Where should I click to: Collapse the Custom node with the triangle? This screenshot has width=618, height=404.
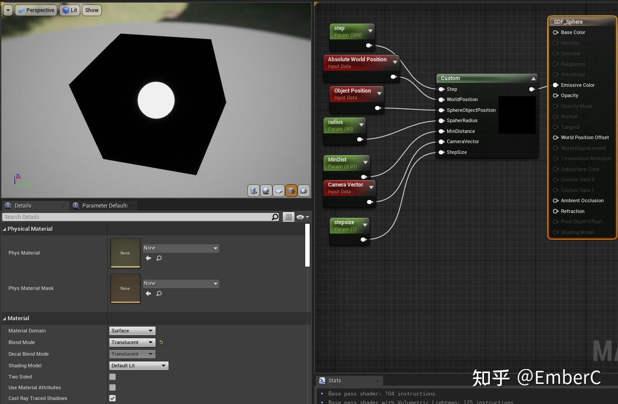click(x=533, y=78)
